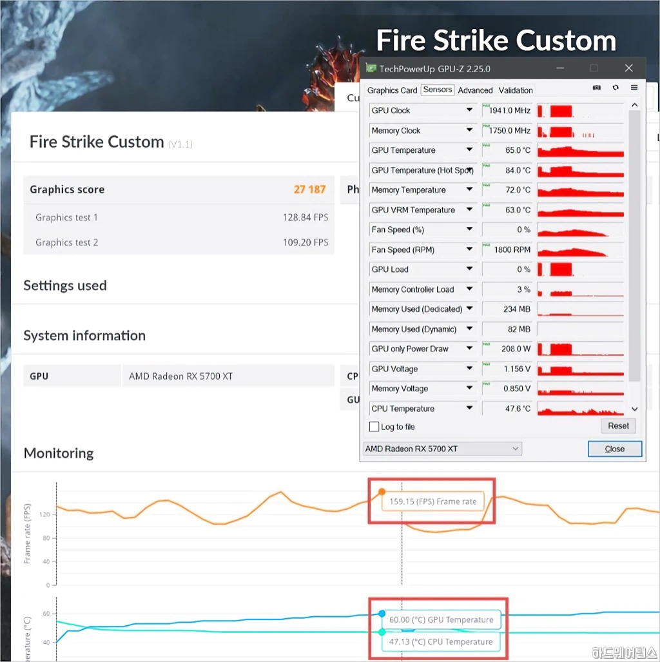Click the teal CPU temperature marker dot
This screenshot has height=662, width=660.
tap(382, 632)
